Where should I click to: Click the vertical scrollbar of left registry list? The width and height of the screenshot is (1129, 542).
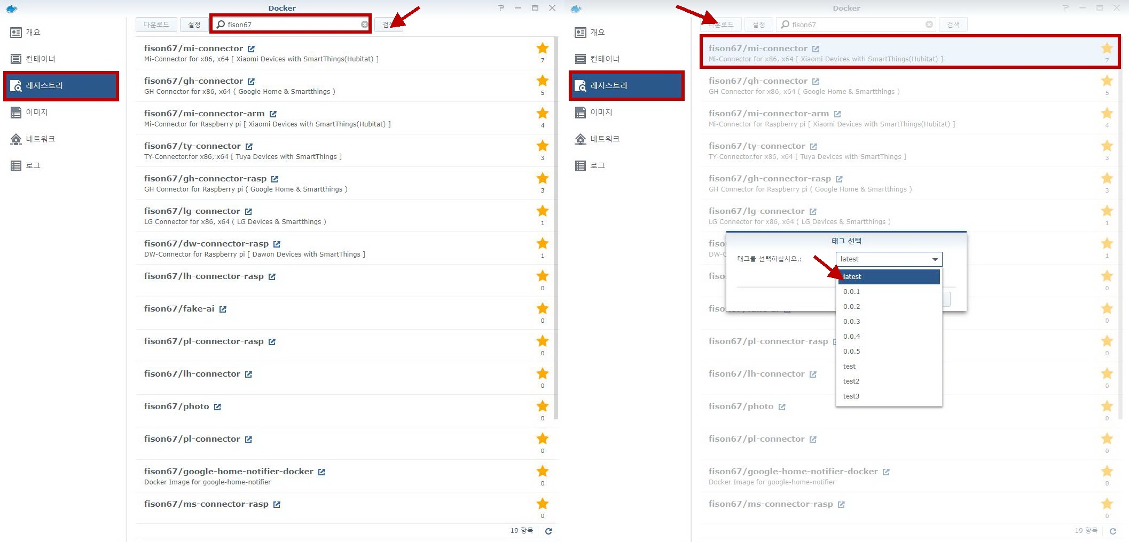tap(556, 228)
